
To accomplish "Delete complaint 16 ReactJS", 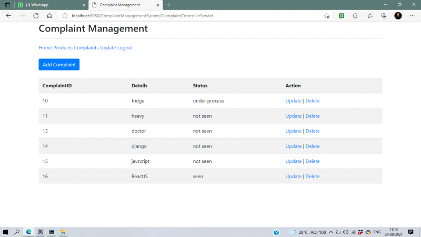I will [313, 177].
